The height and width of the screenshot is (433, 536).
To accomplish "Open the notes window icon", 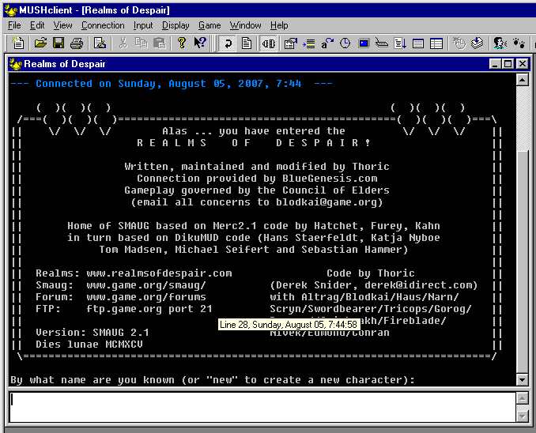I will 418,43.
